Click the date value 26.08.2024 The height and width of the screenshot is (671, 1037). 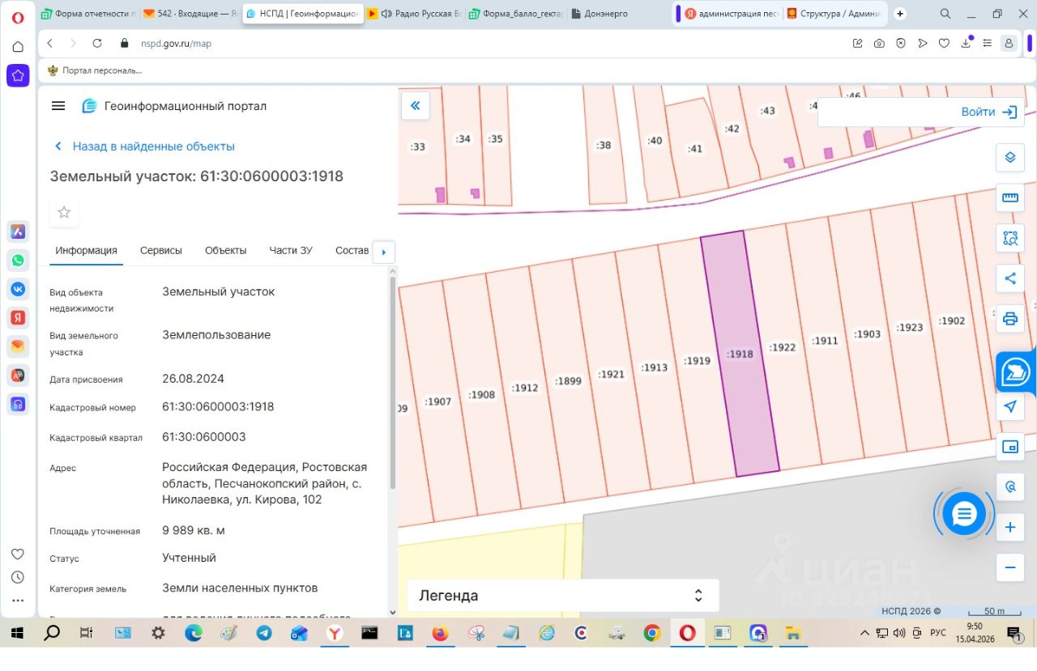193,379
